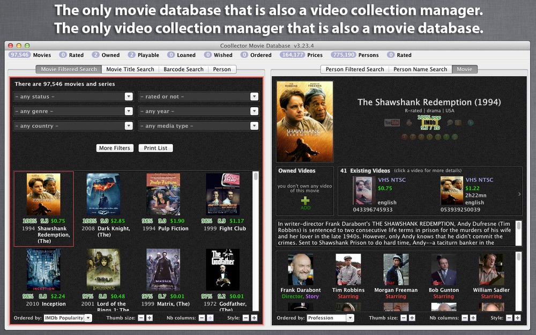Click the magnifier search icon near IMDb
Viewport: 536px width, 335px height.
click(x=450, y=123)
